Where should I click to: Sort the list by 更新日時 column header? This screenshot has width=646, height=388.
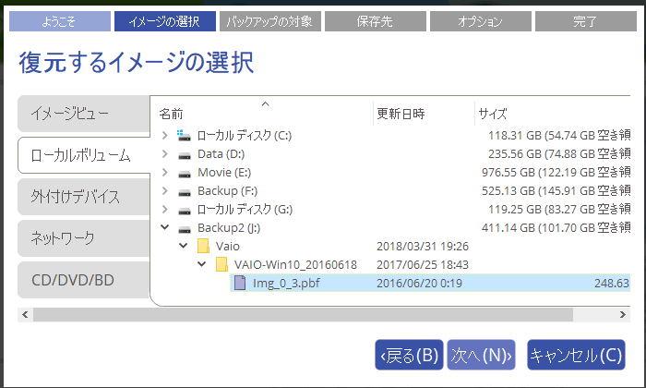click(x=401, y=115)
